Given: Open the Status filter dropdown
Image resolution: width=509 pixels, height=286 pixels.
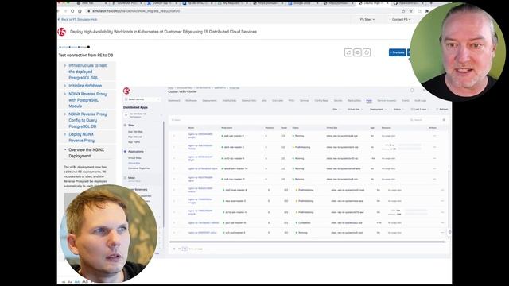Looking at the screenshot, I should pos(398,110).
